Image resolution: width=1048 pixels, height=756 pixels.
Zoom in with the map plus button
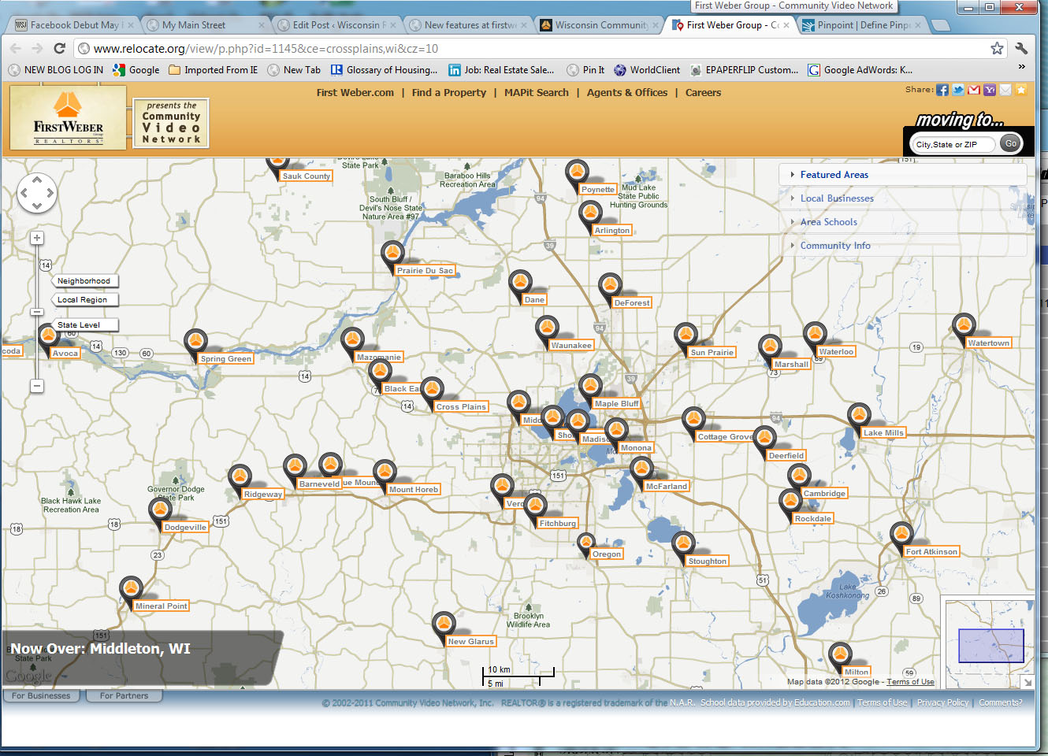pos(37,238)
